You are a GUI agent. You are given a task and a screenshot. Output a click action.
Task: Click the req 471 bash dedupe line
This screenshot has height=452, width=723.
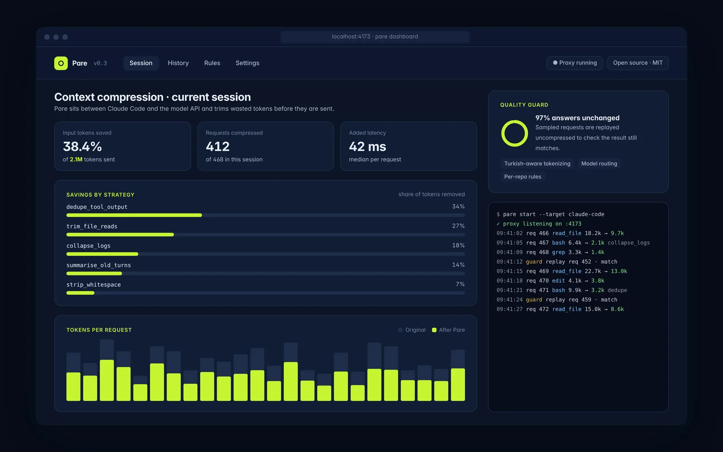562,290
